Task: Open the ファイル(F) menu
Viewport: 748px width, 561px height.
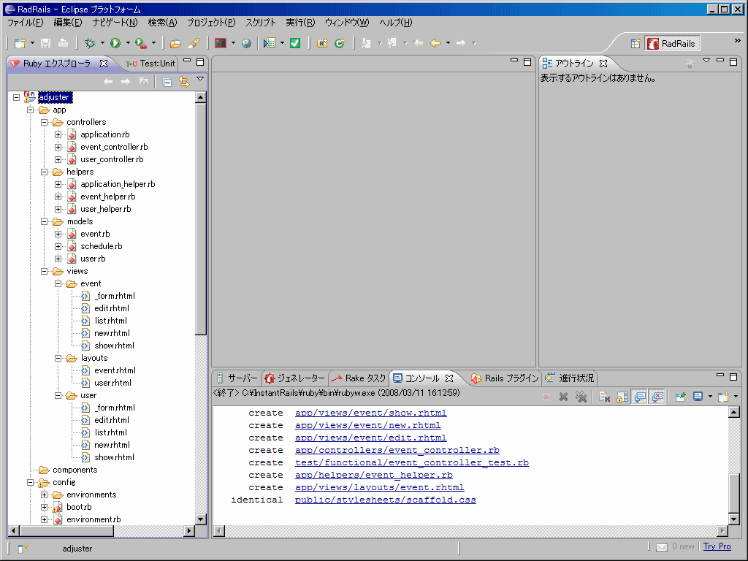Action: (25, 23)
